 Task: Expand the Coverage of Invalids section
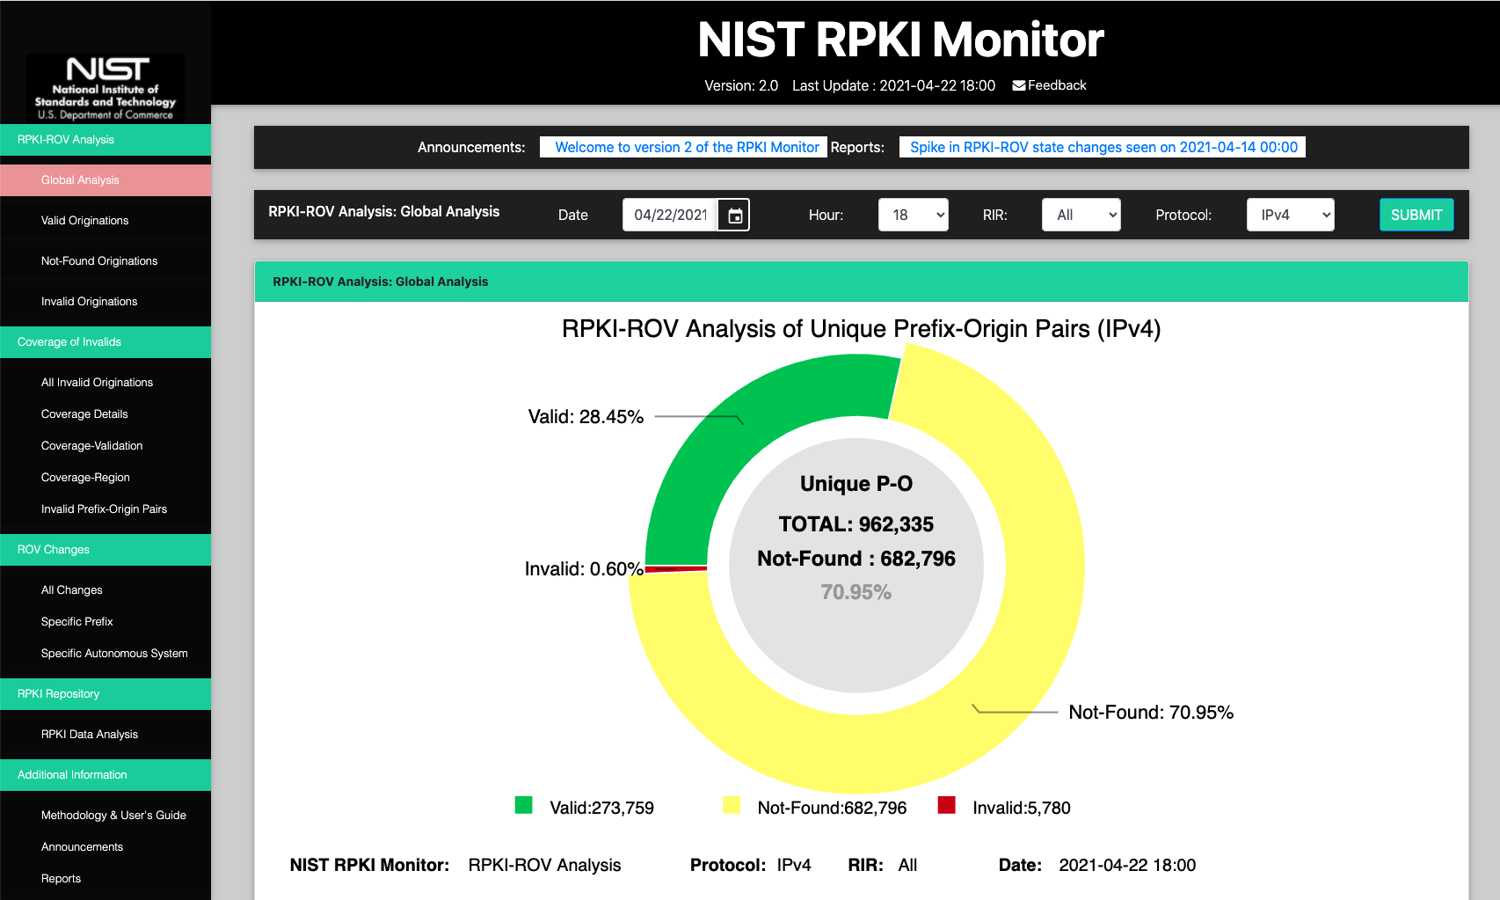click(69, 342)
